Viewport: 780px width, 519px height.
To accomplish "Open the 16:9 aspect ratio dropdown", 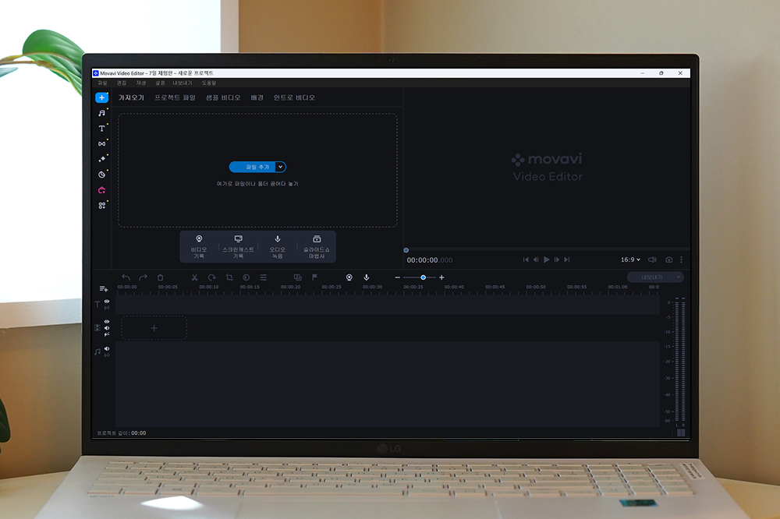I will (x=630, y=259).
